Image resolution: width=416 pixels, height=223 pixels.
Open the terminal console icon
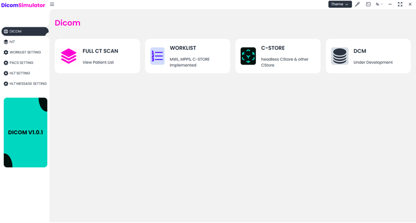point(368,4)
